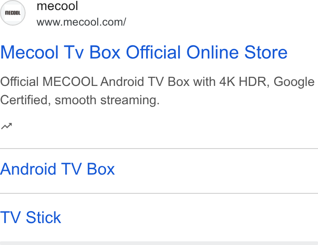Click the word Mecool in blue headline
Image resolution: width=318 pixels, height=245 pixels.
point(29,53)
